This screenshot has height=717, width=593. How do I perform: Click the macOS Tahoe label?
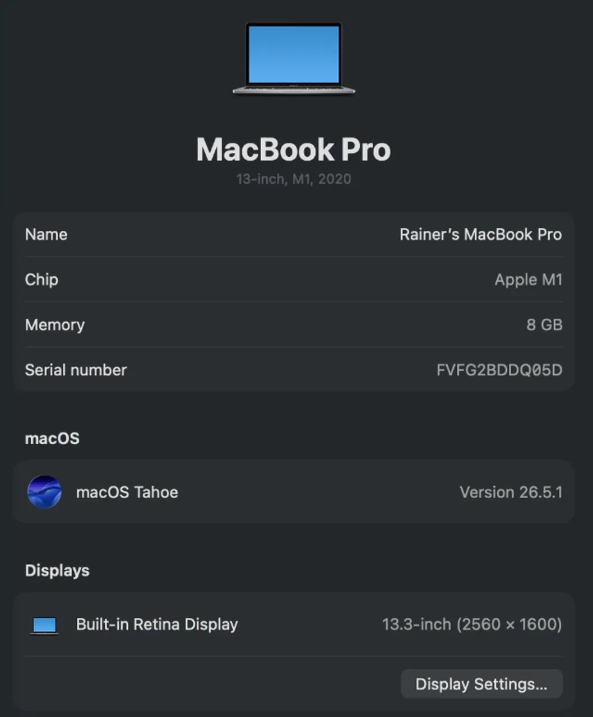coord(127,492)
